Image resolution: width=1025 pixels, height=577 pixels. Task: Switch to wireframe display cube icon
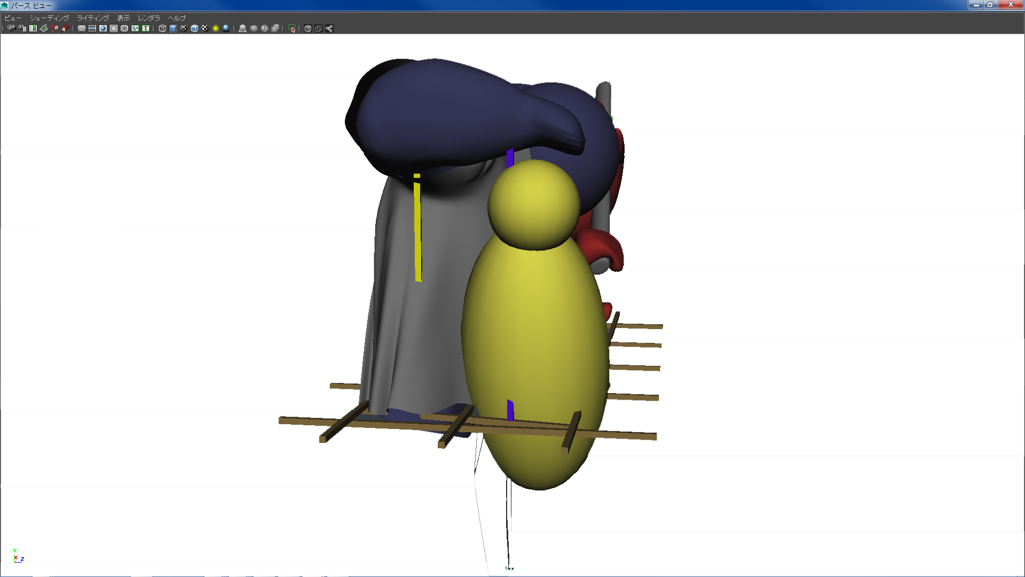pyautogui.click(x=162, y=28)
